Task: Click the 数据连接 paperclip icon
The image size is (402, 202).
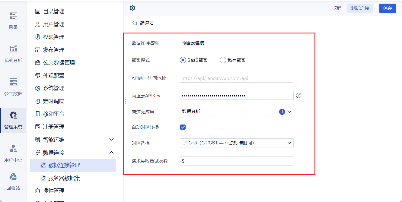Action: click(x=38, y=153)
